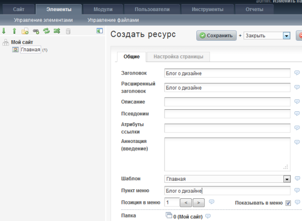Open the Пользователи top menu tab
This screenshot has width=302, height=221.
(x=151, y=9)
